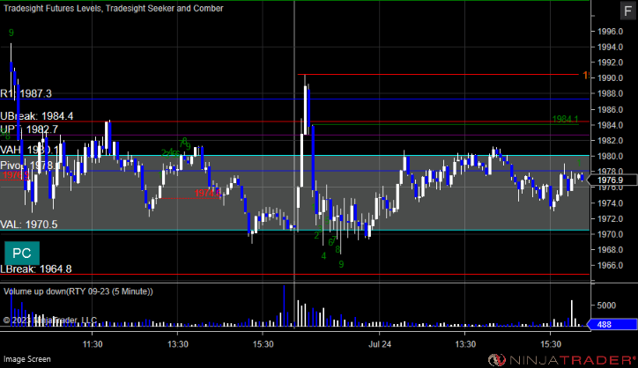The image size is (638, 368).
Task: Select the VAL: 1970.5 level label
Action: pos(29,224)
